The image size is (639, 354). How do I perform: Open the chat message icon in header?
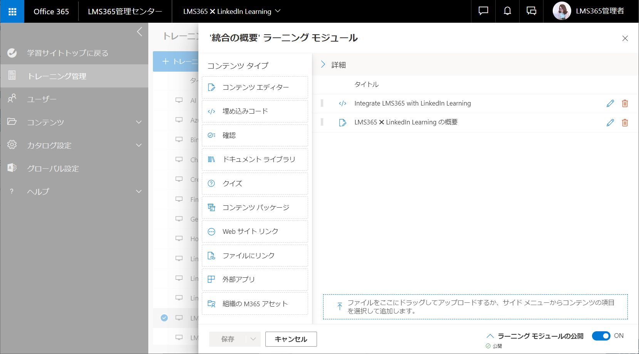483,11
